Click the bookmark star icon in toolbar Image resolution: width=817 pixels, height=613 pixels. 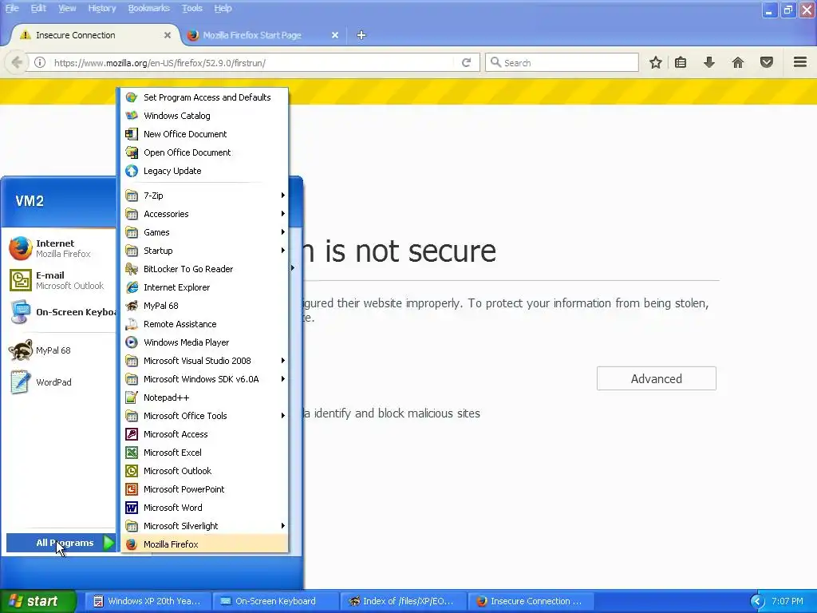point(656,62)
